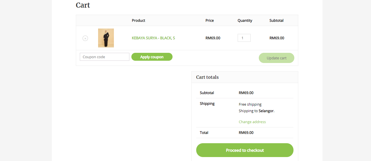Proceed to checkout
Image resolution: width=371 pixels, height=161 pixels.
pos(245,150)
